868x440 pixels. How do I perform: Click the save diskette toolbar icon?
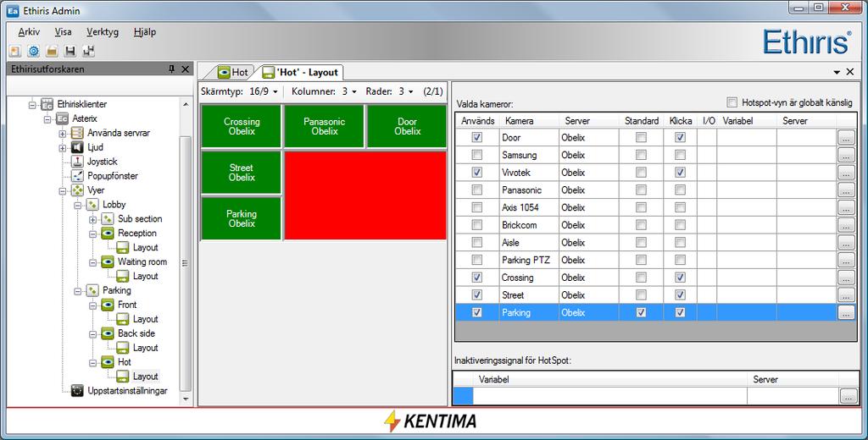pyautogui.click(x=70, y=52)
